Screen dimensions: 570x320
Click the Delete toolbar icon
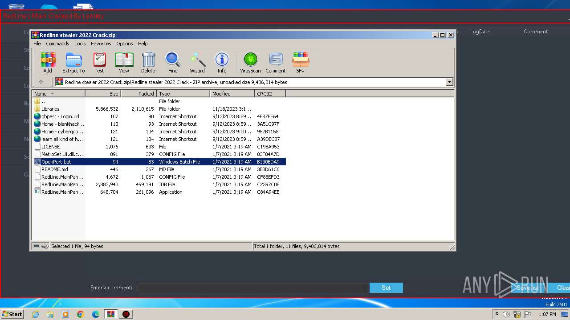tap(148, 62)
